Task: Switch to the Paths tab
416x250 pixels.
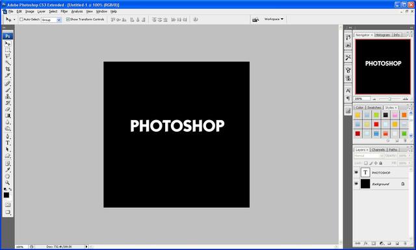Action: 393,150
